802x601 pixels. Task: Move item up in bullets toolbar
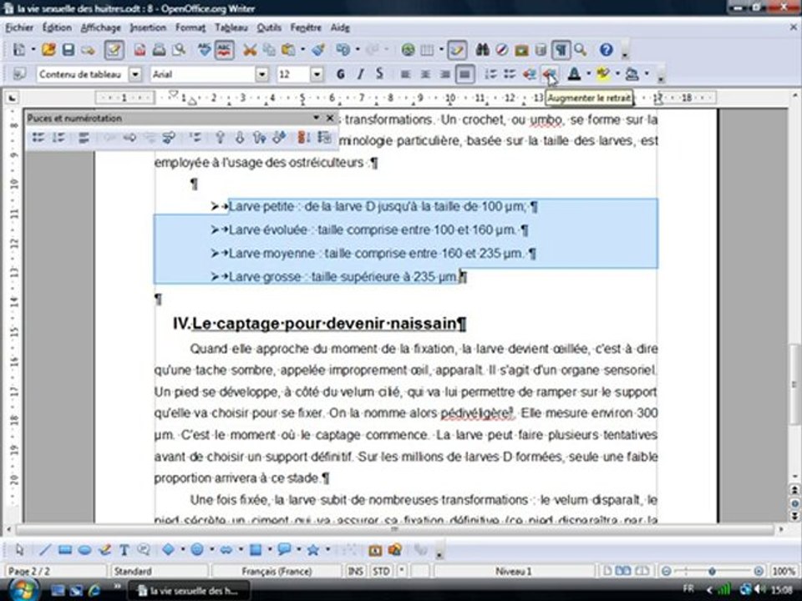[x=220, y=137]
